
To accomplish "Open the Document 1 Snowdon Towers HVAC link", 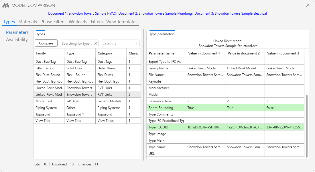I will (x=82, y=13).
